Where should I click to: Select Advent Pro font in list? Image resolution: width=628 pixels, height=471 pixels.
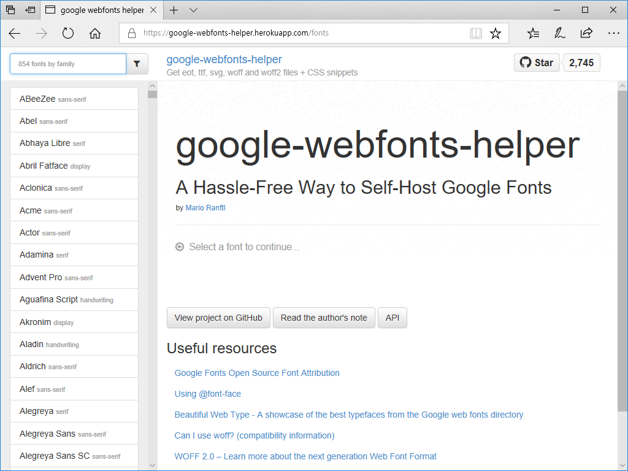74,277
